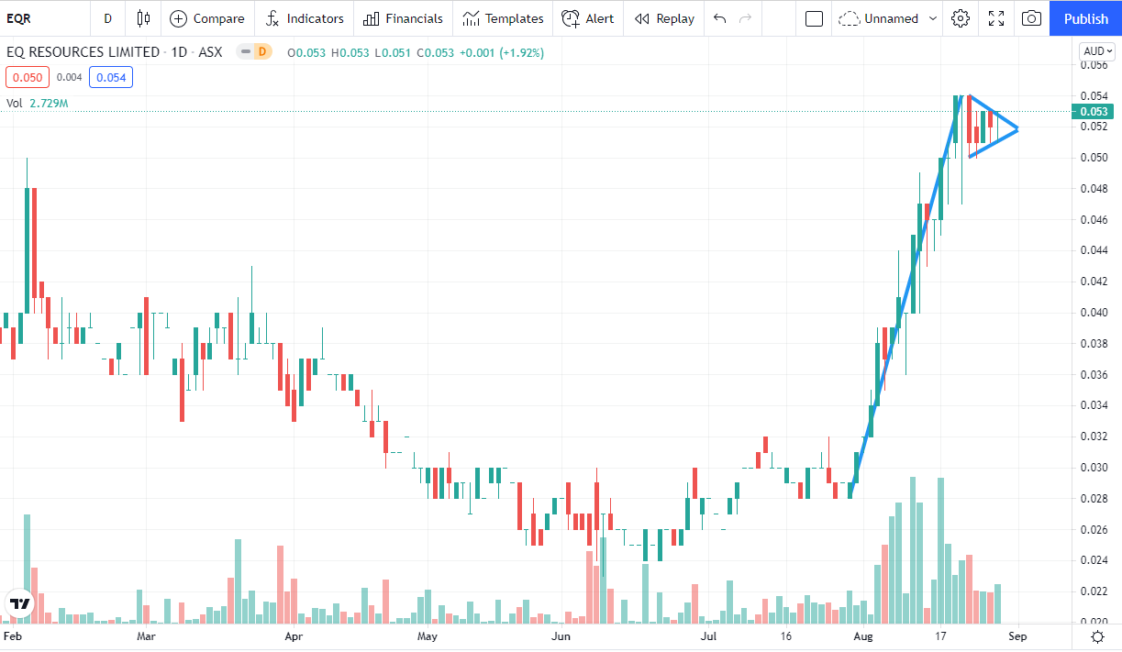Click the 0.040 price scale label
The height and width of the screenshot is (652, 1122).
(x=1094, y=312)
